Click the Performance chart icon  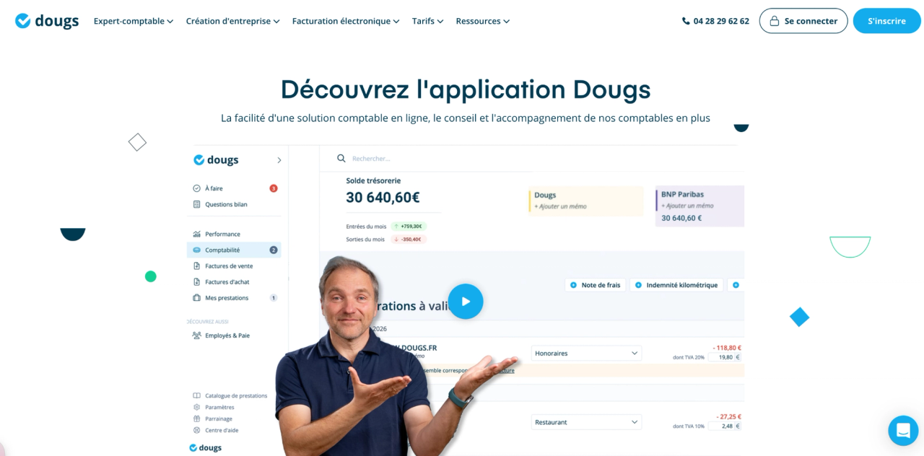pyautogui.click(x=196, y=234)
